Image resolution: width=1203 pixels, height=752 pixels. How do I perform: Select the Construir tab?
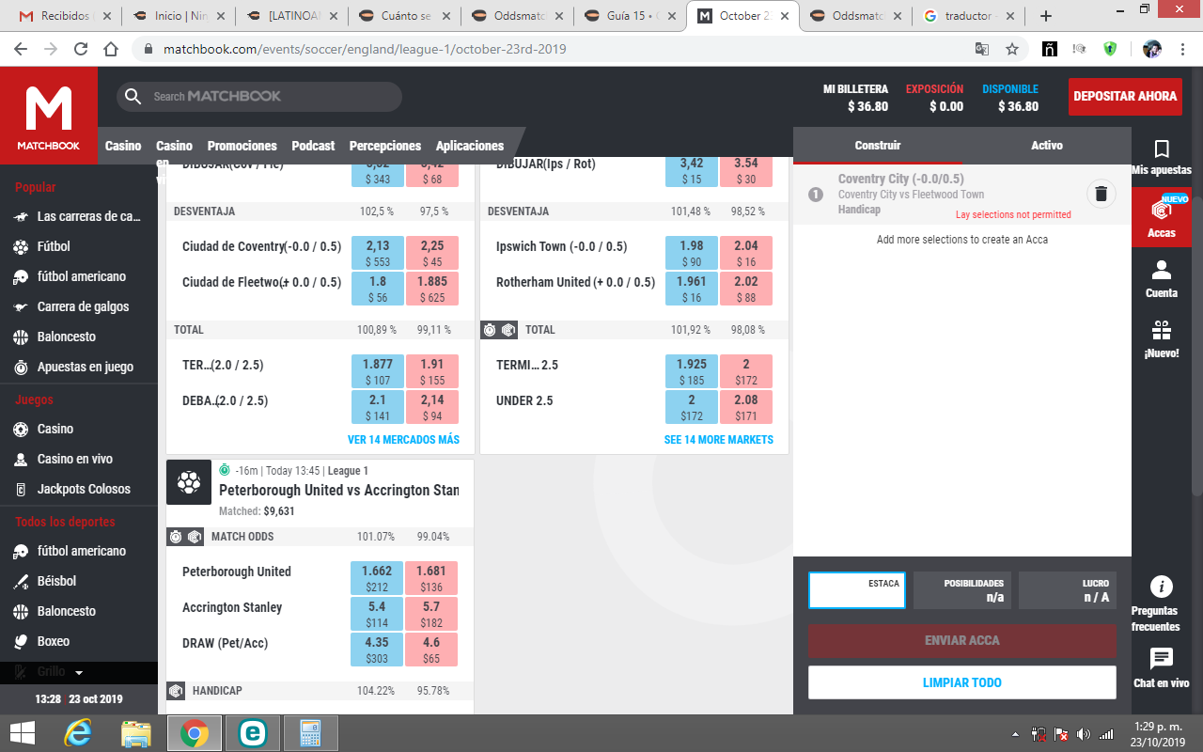click(878, 146)
